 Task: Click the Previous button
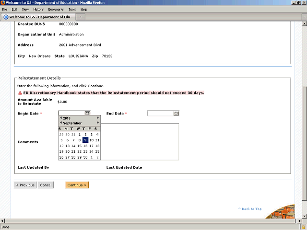coord(25,185)
